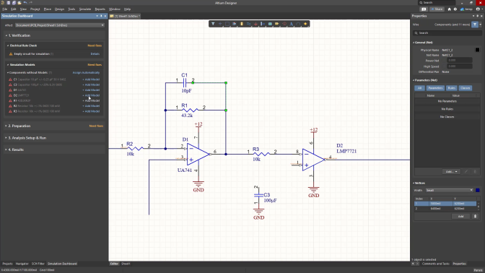The width and height of the screenshot is (485, 273).
Task: Click Add Model for capacitor C1
Action: tap(91, 79)
